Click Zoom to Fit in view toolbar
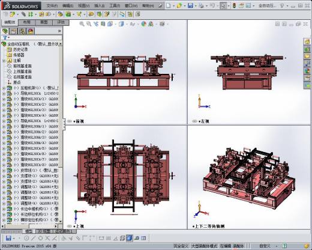The image size is (312, 250). pos(82,24)
